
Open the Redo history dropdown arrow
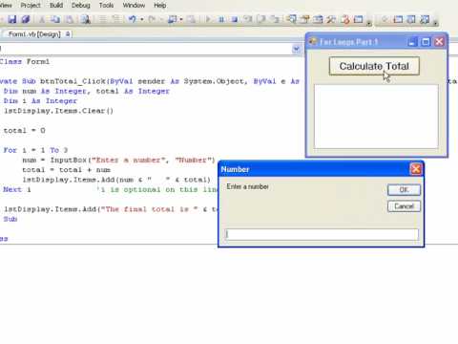pyautogui.click(x=161, y=19)
